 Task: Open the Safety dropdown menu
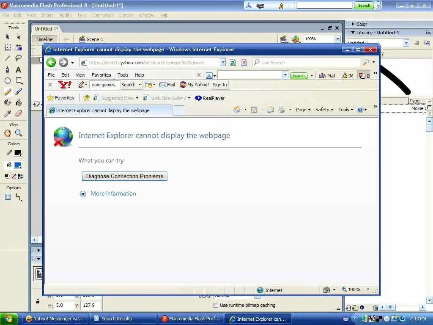[324, 110]
